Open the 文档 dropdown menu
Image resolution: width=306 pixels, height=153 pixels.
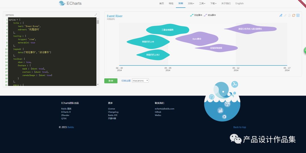(x=191, y=3)
